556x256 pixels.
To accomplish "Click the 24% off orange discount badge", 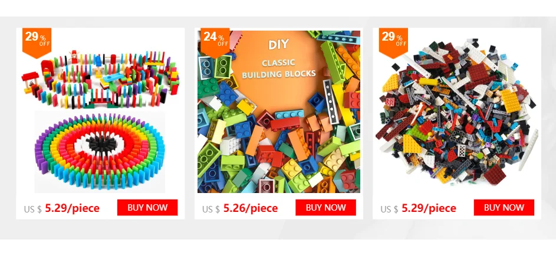I will coord(215,42).
